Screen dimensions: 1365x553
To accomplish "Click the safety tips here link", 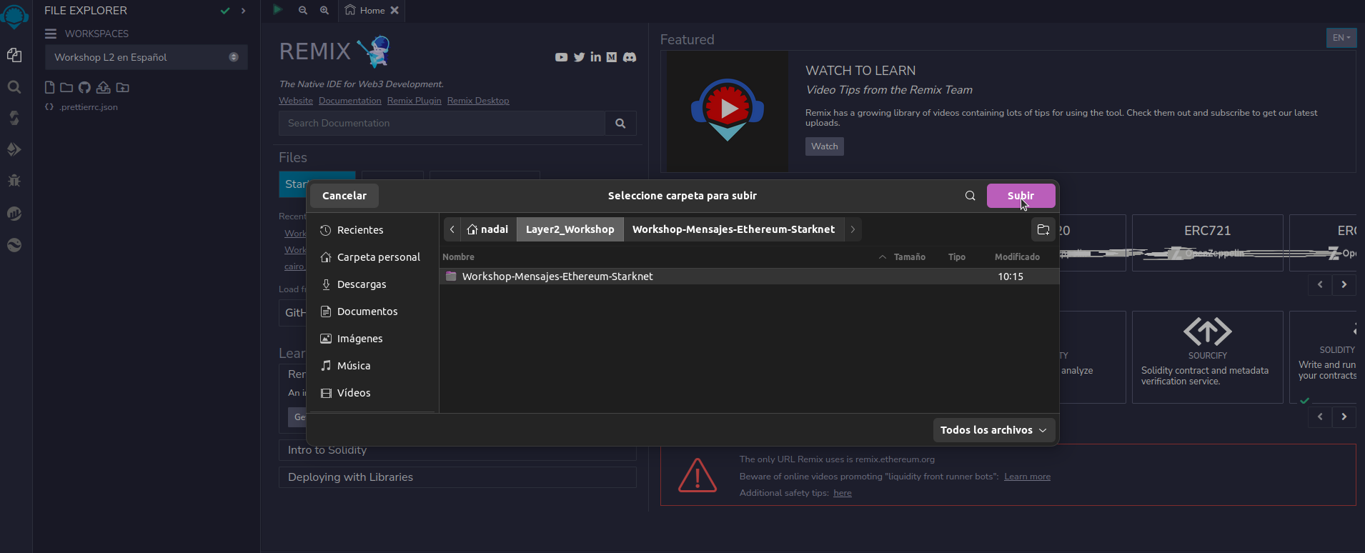I will coord(843,493).
